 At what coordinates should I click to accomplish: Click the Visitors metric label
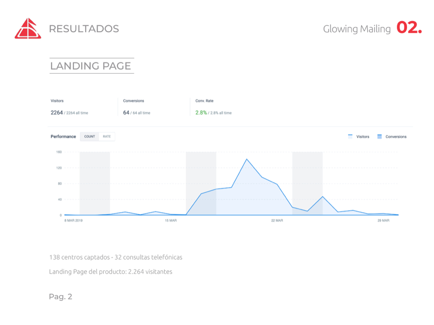[x=57, y=101]
